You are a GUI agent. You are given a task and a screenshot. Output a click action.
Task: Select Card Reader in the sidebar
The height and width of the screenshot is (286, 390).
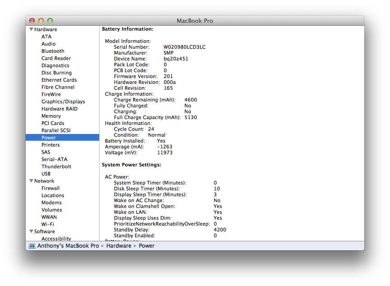(56, 58)
